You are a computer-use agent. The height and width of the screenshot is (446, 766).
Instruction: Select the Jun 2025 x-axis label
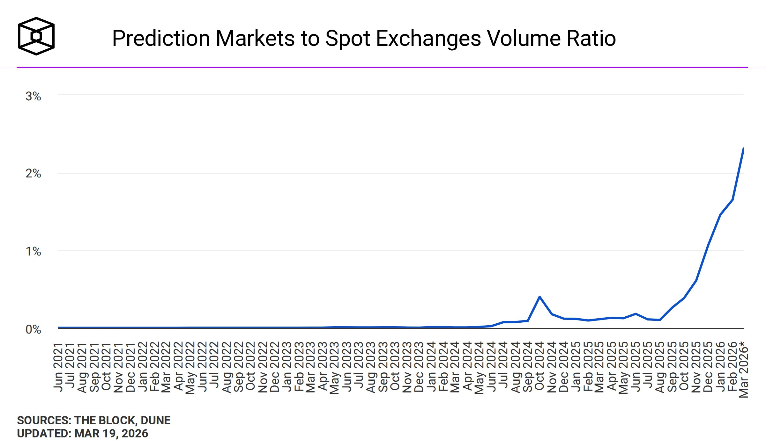pyautogui.click(x=636, y=366)
